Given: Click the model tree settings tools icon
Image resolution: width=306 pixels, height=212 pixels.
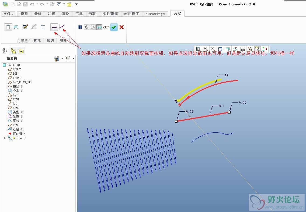Looking at the screenshot, I should 57,59.
